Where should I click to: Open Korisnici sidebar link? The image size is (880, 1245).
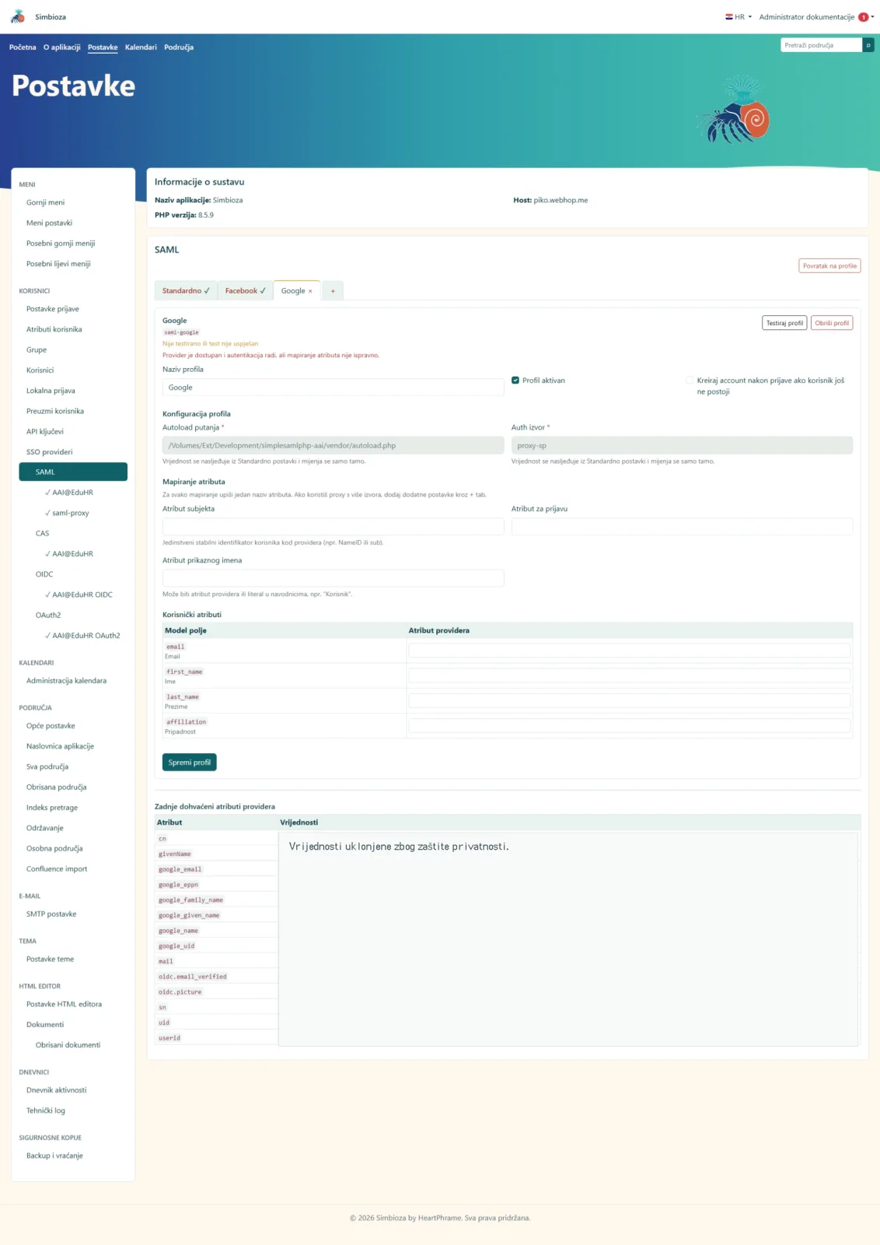point(40,370)
